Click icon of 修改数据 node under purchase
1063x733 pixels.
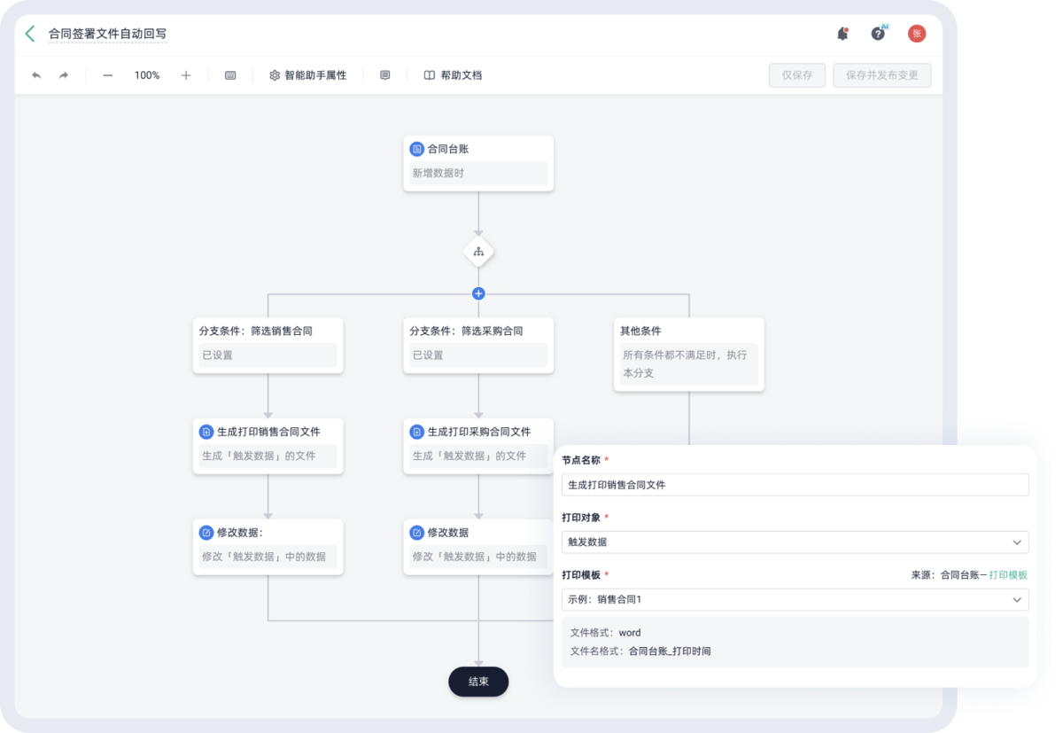tap(416, 533)
